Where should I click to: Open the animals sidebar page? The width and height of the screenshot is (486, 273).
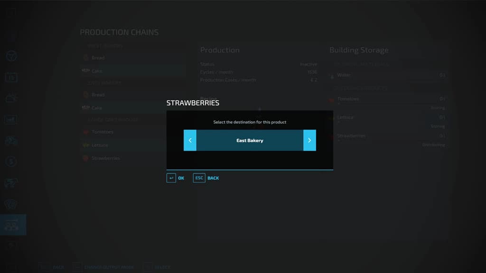[11, 182]
